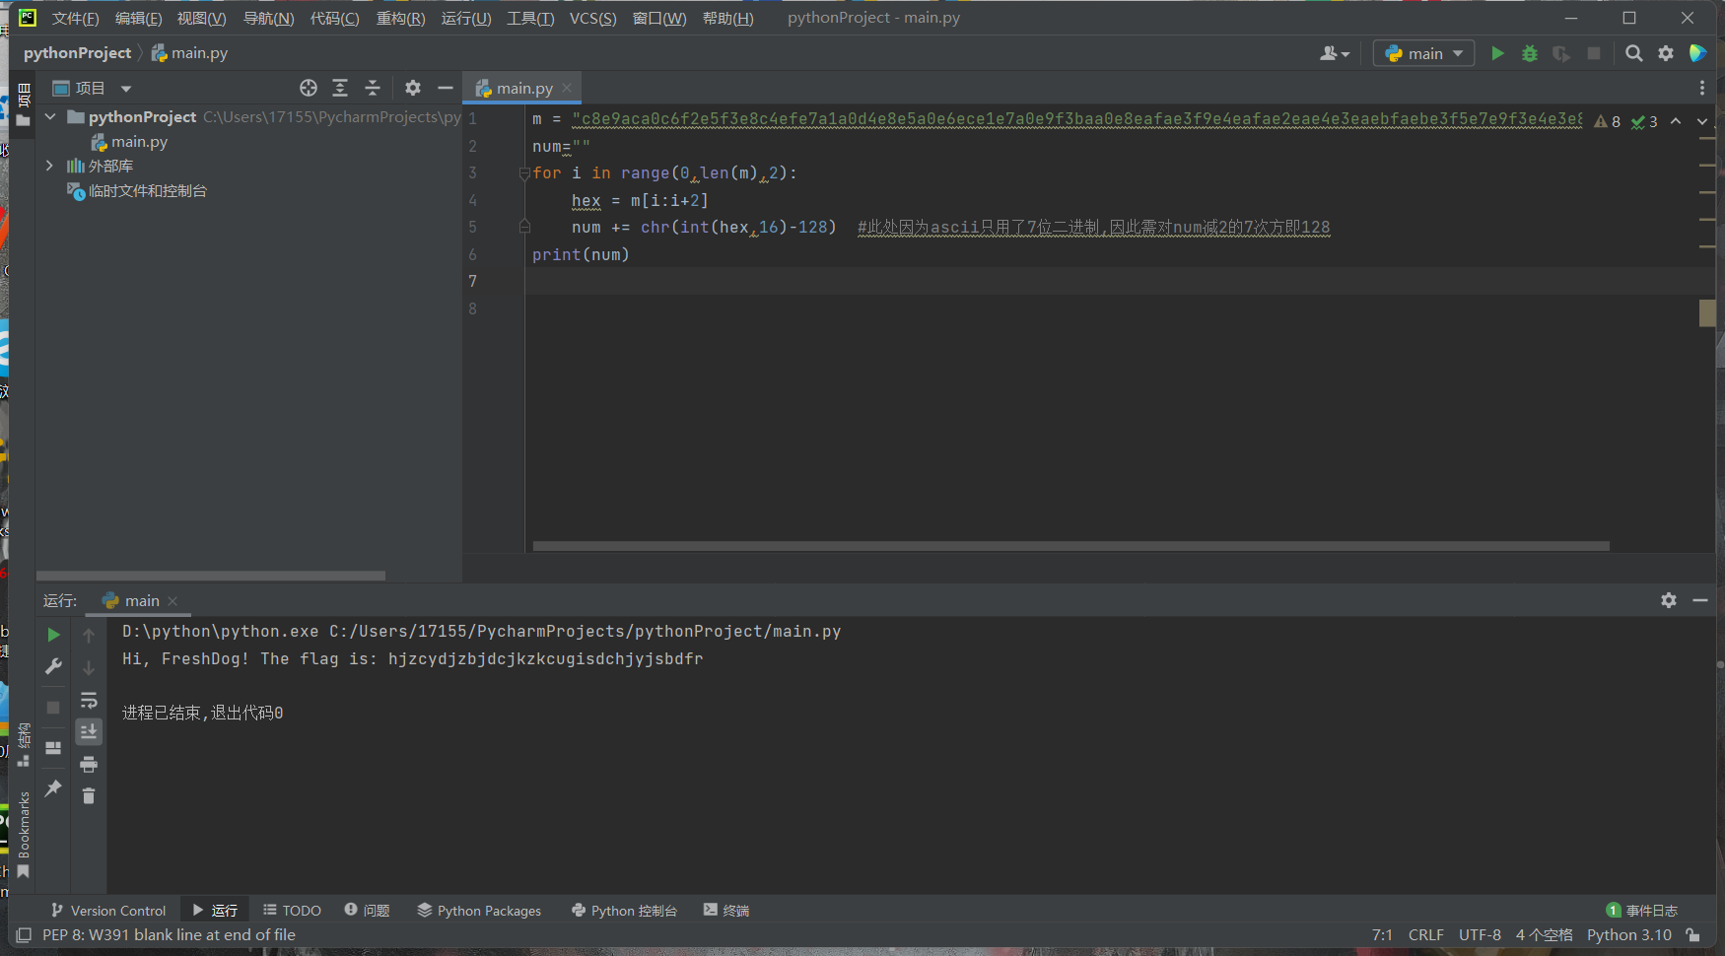Toggle scroll-to-end in console output
Viewport: 1725px width, 956px height.
[89, 731]
